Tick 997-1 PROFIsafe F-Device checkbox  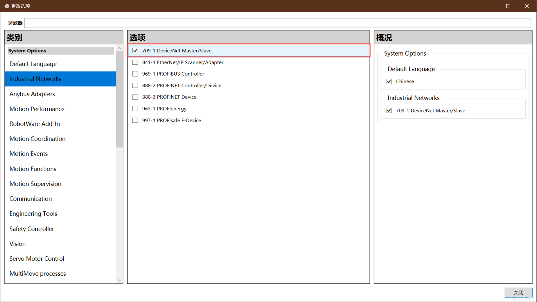[135, 120]
